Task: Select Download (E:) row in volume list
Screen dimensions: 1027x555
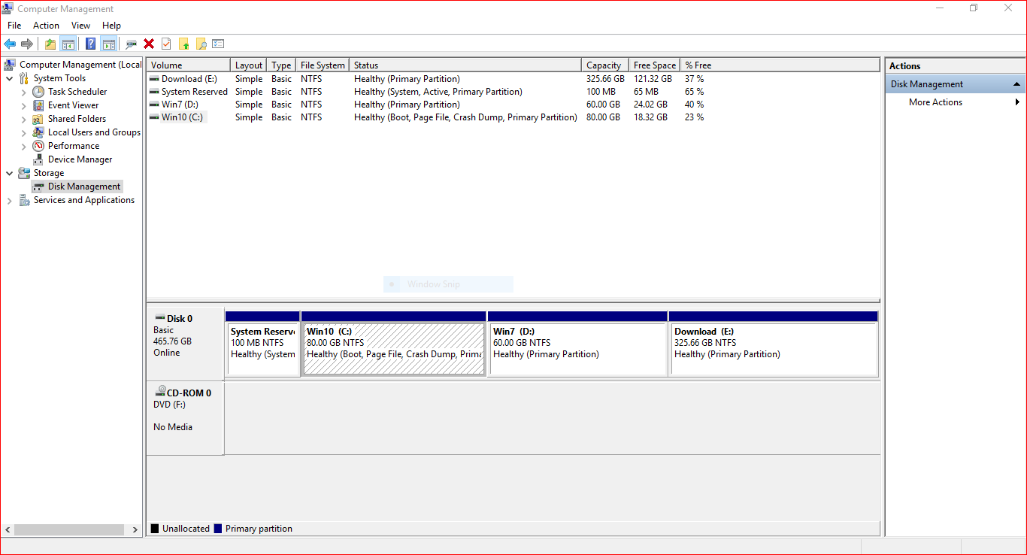Action: pyautogui.click(x=513, y=79)
